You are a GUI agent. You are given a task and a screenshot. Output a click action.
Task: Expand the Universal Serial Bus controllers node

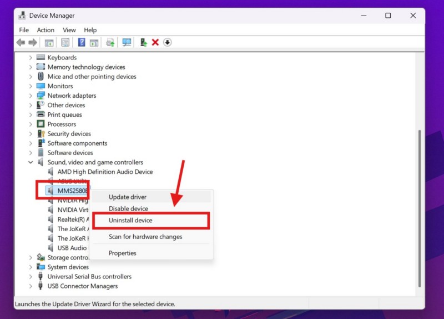31,277
